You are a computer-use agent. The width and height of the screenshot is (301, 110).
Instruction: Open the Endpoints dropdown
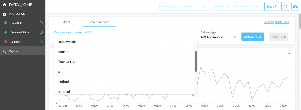(x=237, y=7)
